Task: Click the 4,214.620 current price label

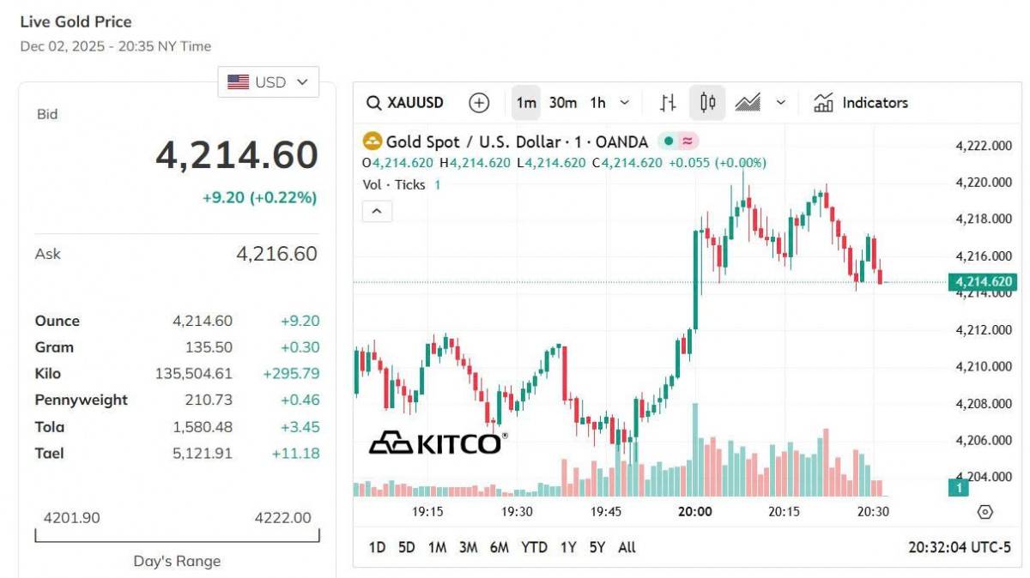Action: (982, 281)
